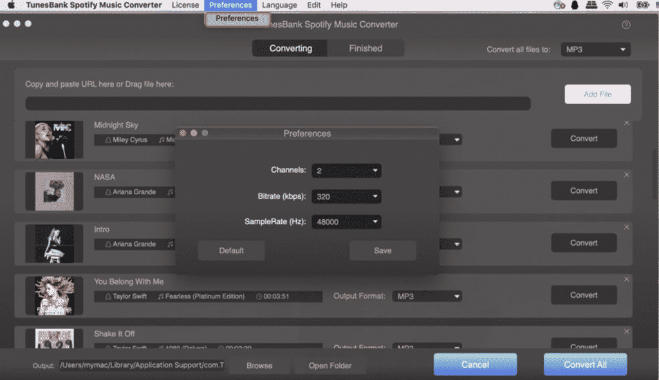Click the URL paste input field

[278, 104]
